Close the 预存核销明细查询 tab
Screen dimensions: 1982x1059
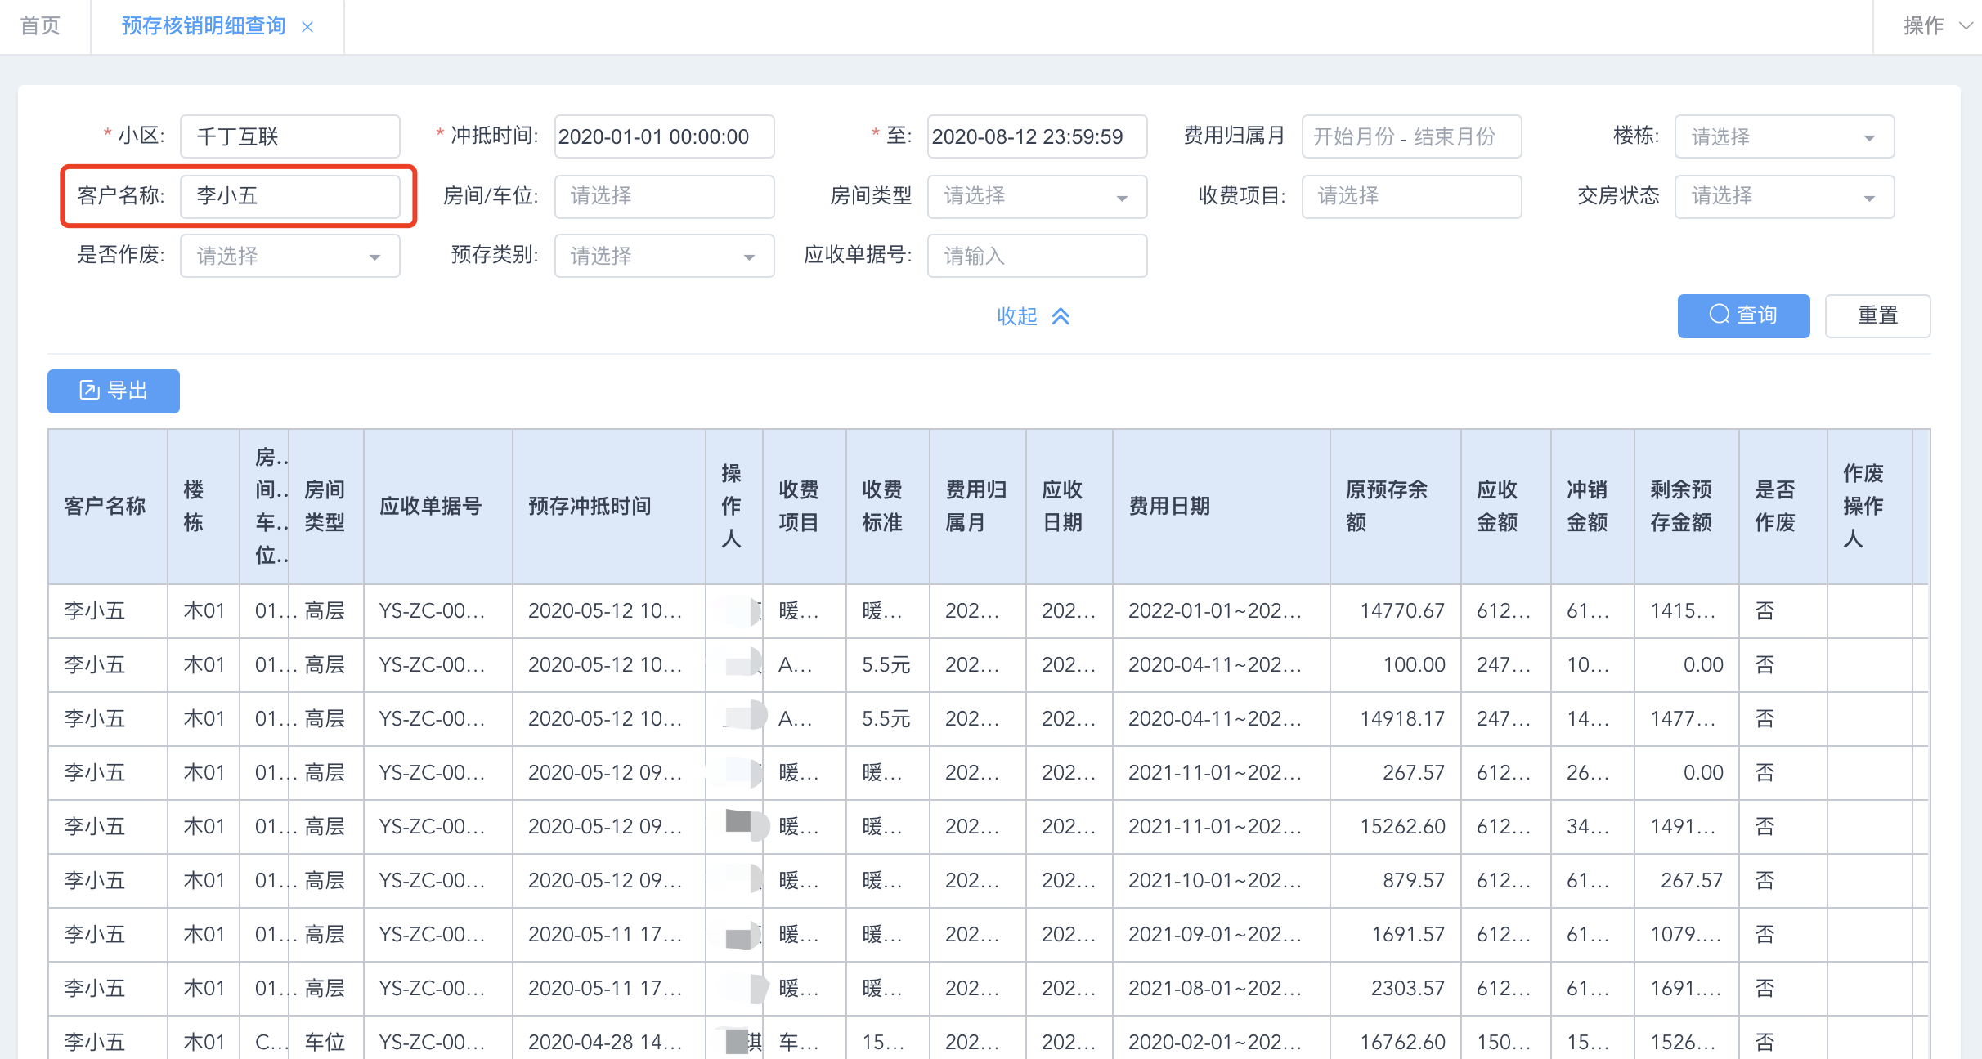pos(307,27)
